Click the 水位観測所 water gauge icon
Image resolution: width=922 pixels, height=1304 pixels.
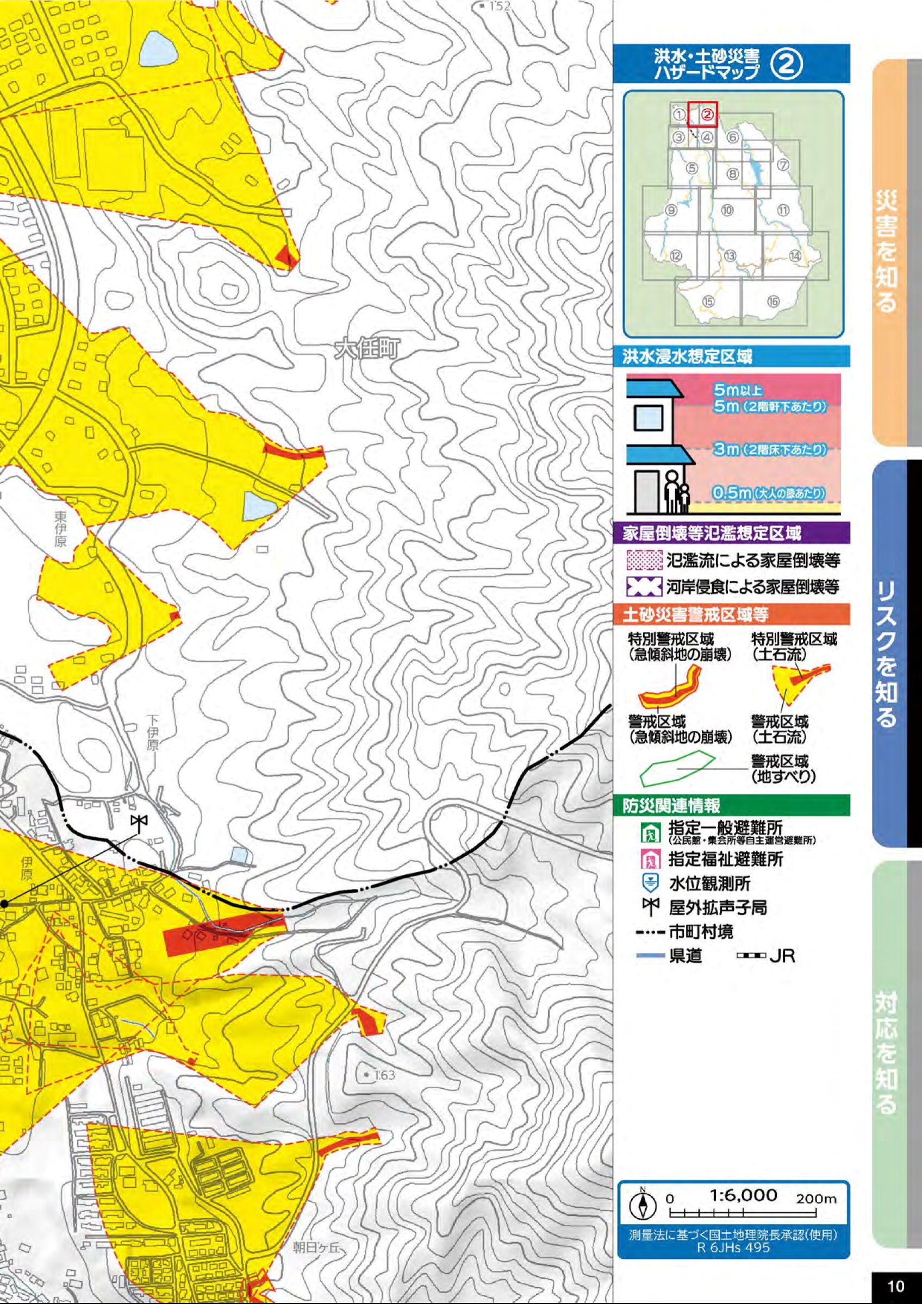tap(650, 883)
